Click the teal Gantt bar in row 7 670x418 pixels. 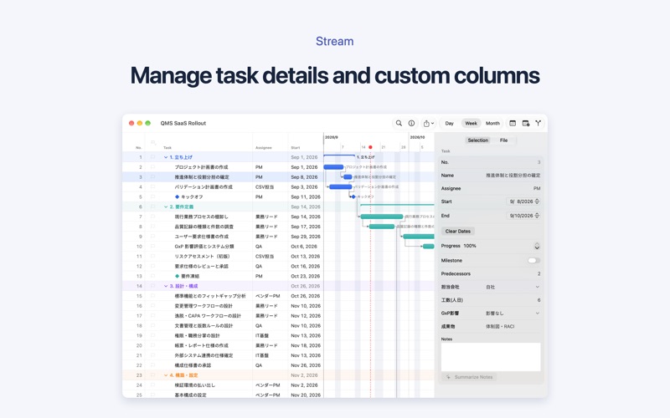(x=382, y=217)
